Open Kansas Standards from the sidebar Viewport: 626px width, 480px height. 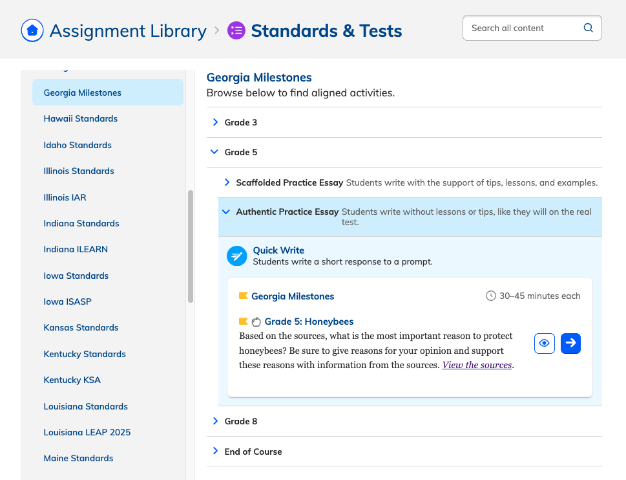(81, 328)
